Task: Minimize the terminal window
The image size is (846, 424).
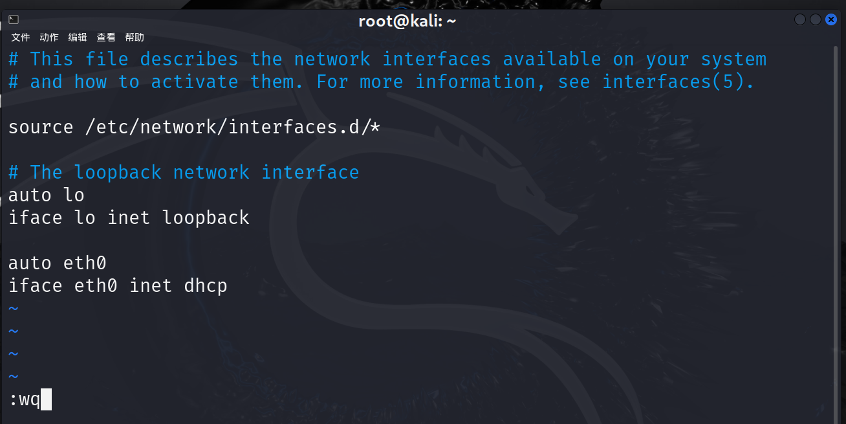Action: pyautogui.click(x=800, y=20)
